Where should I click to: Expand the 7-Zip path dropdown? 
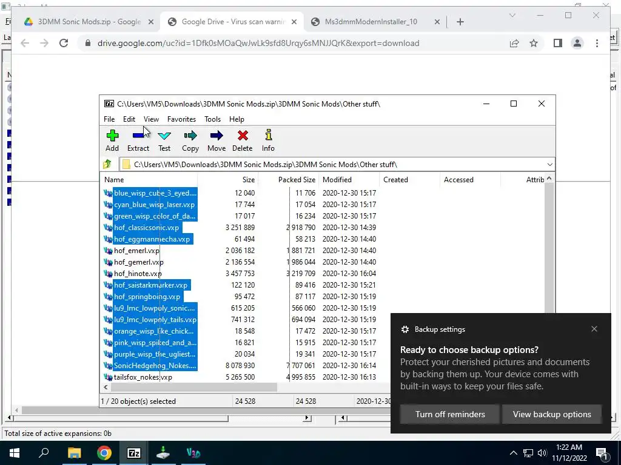coord(549,165)
